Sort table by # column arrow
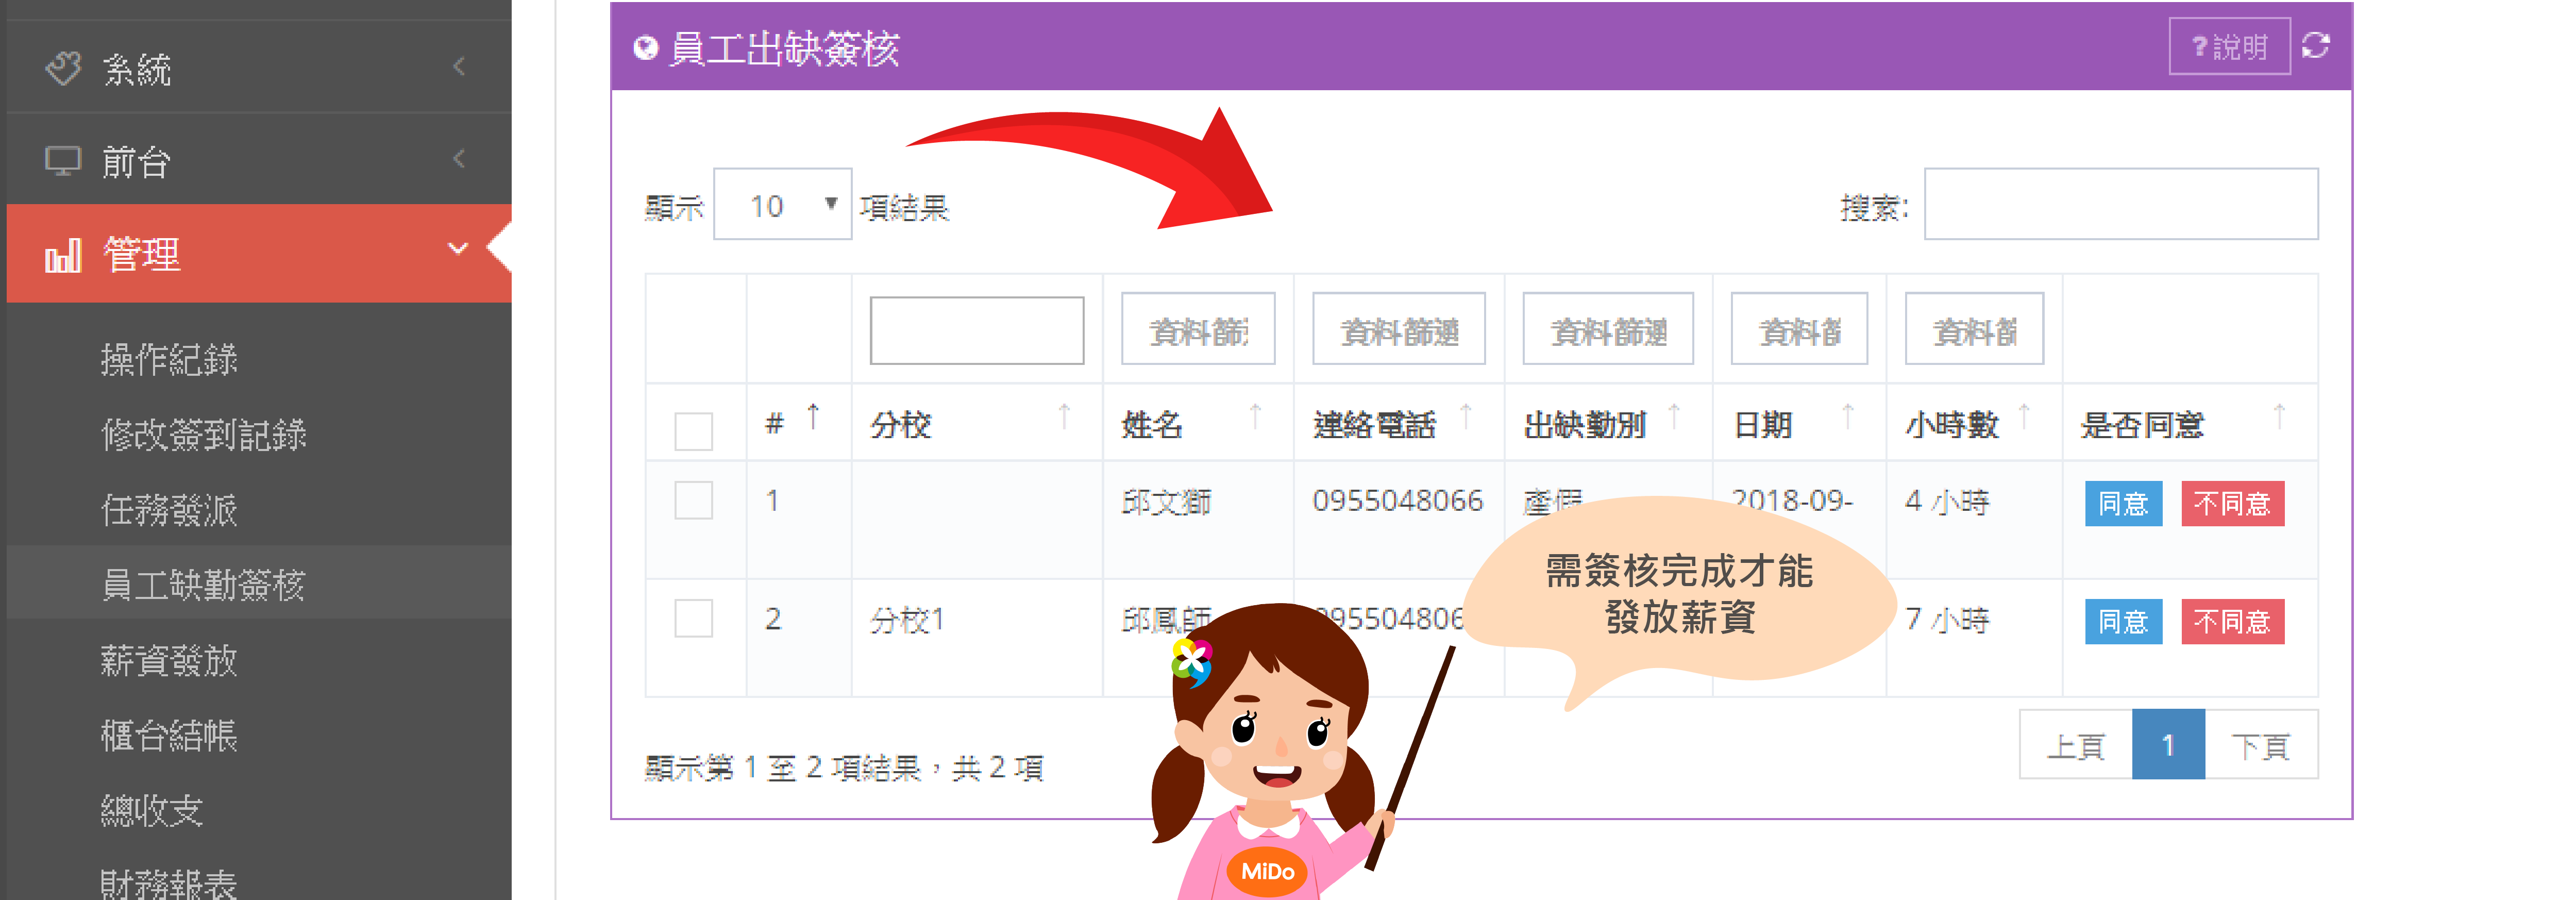This screenshot has width=2576, height=900. [813, 417]
